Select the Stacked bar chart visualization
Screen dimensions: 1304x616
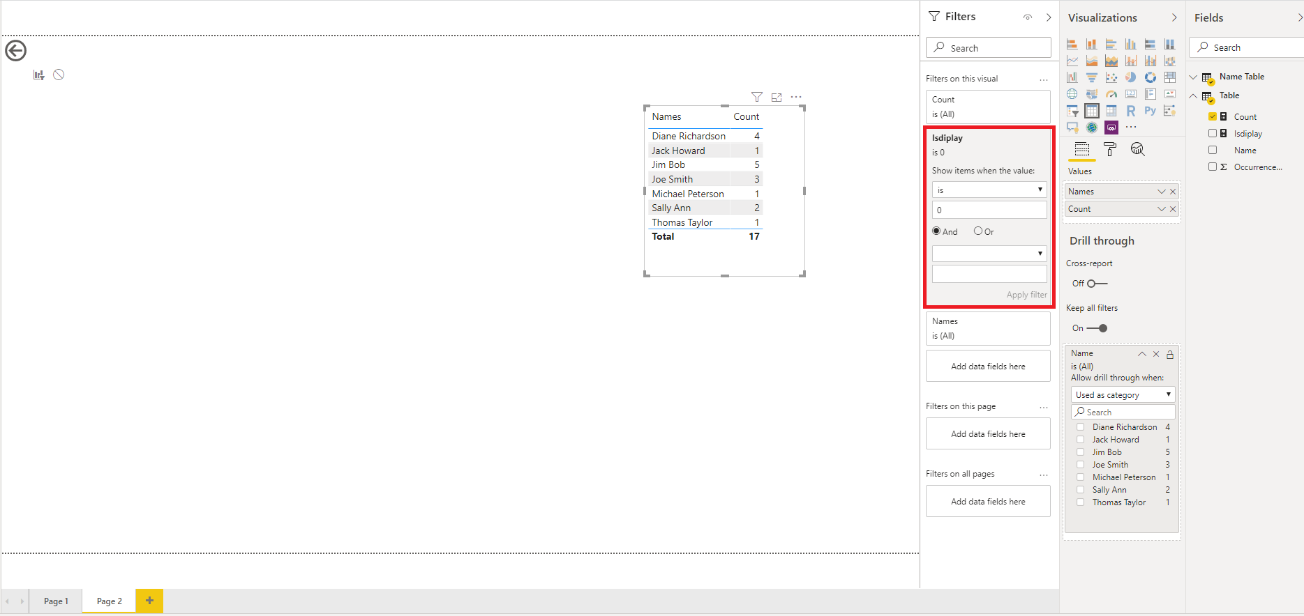pos(1072,44)
